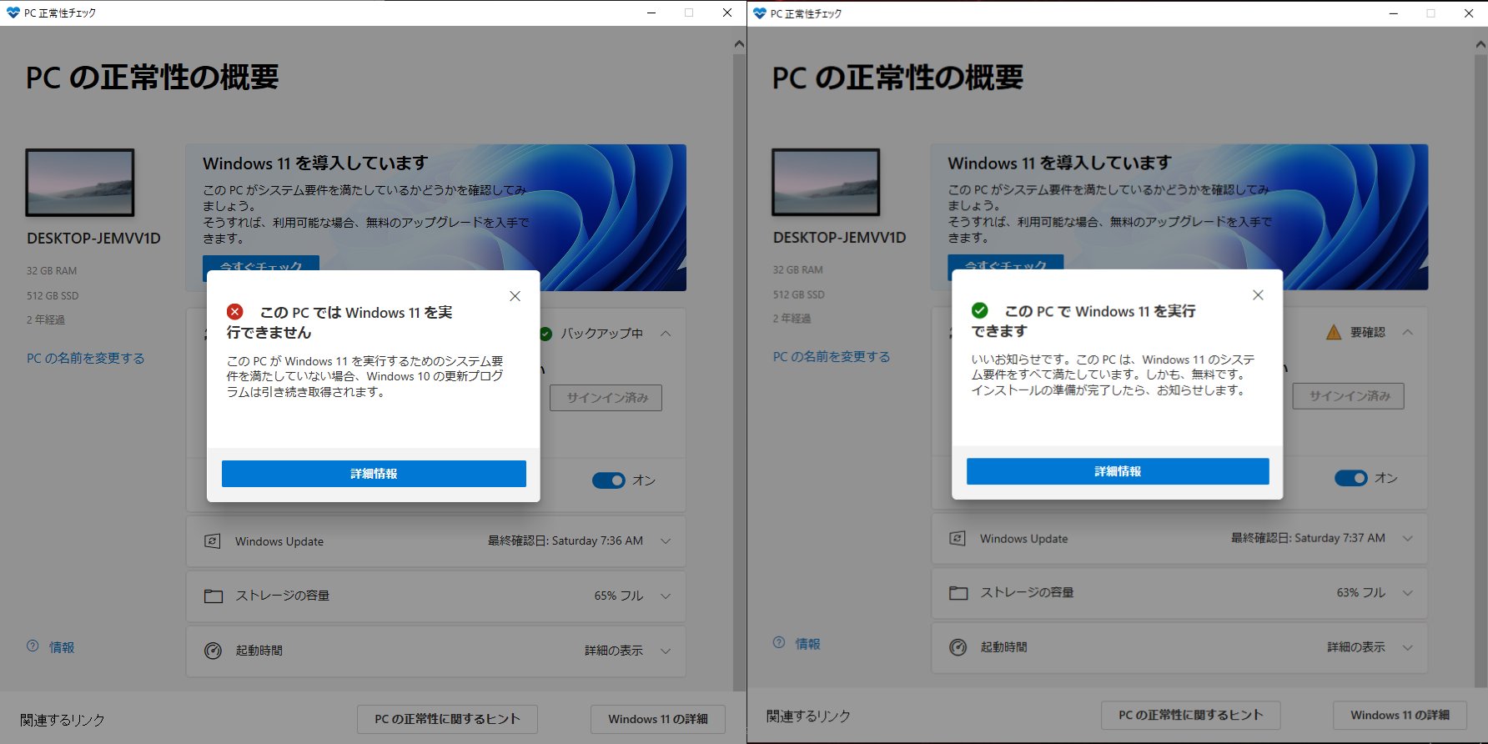This screenshot has width=1488, height=744.
Task: Click orange warning triangle icon in right window
Action: [1334, 332]
